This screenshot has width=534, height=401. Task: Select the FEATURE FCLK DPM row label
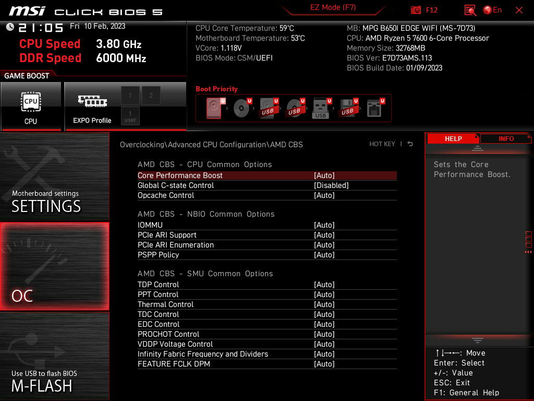click(174, 364)
